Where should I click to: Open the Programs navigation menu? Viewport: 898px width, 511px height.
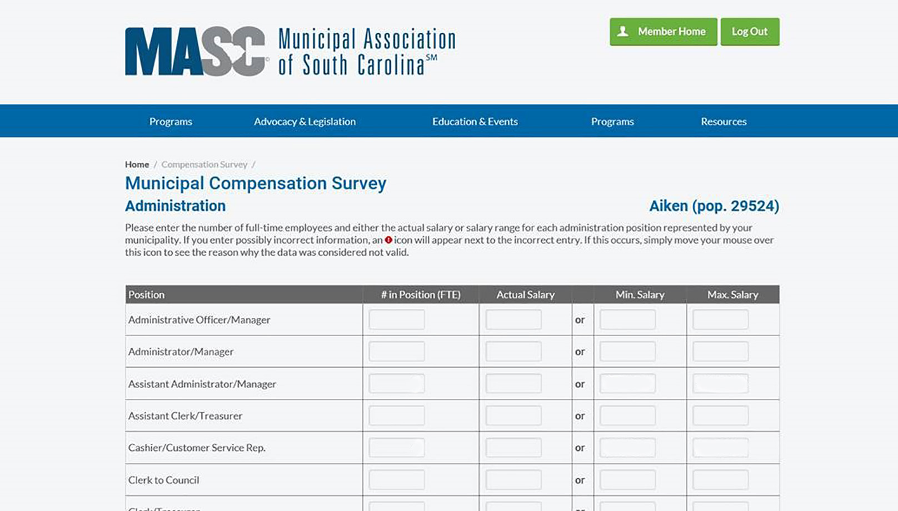pyautogui.click(x=170, y=121)
